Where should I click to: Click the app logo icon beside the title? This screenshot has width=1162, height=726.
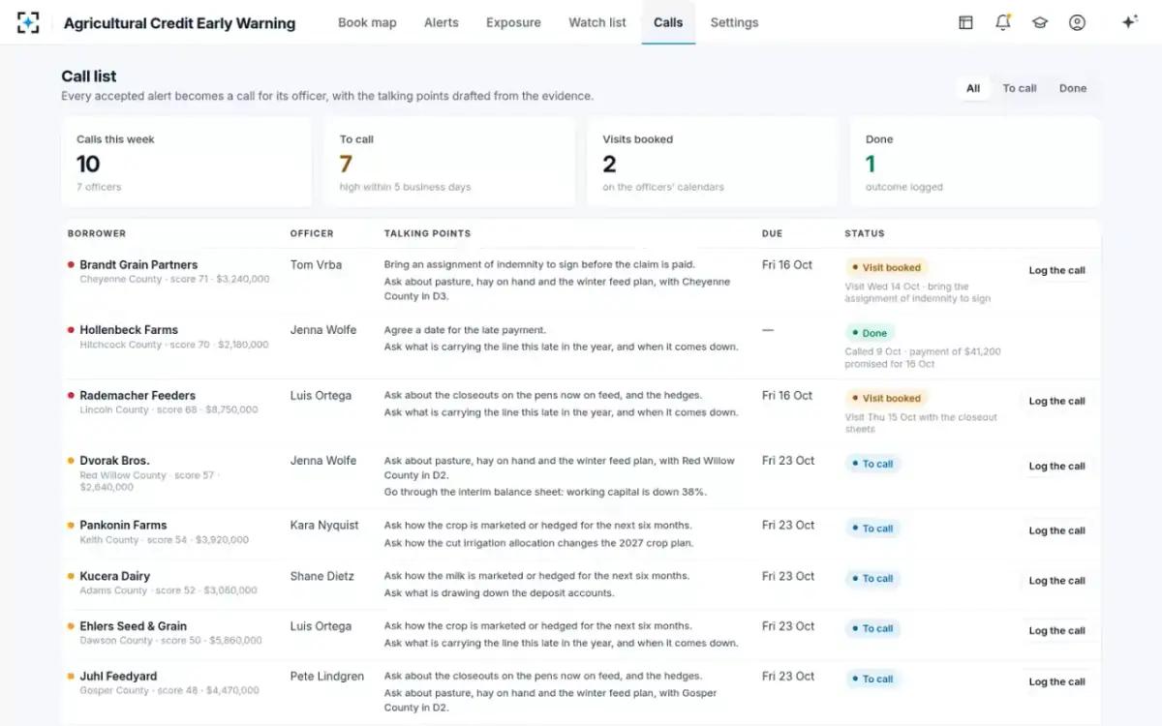pos(28,23)
